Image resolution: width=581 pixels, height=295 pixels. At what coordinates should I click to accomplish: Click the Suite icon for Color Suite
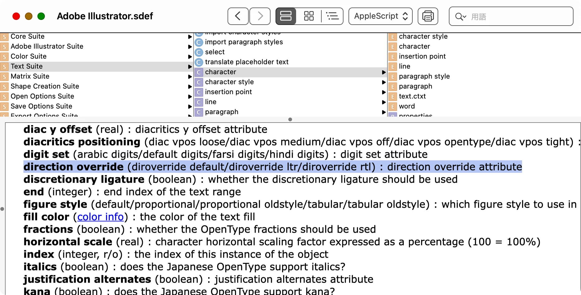click(x=4, y=57)
